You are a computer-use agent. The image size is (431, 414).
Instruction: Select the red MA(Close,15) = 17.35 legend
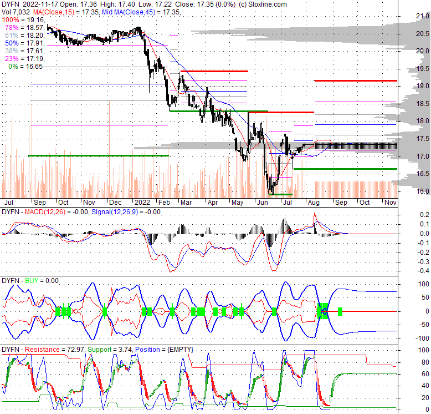(x=66, y=12)
